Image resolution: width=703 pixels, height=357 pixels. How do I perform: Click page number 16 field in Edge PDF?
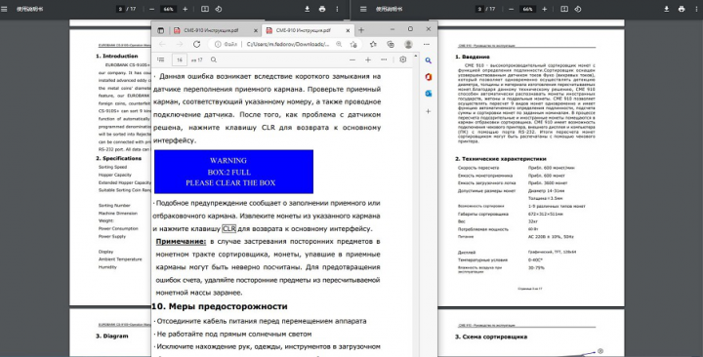point(180,59)
